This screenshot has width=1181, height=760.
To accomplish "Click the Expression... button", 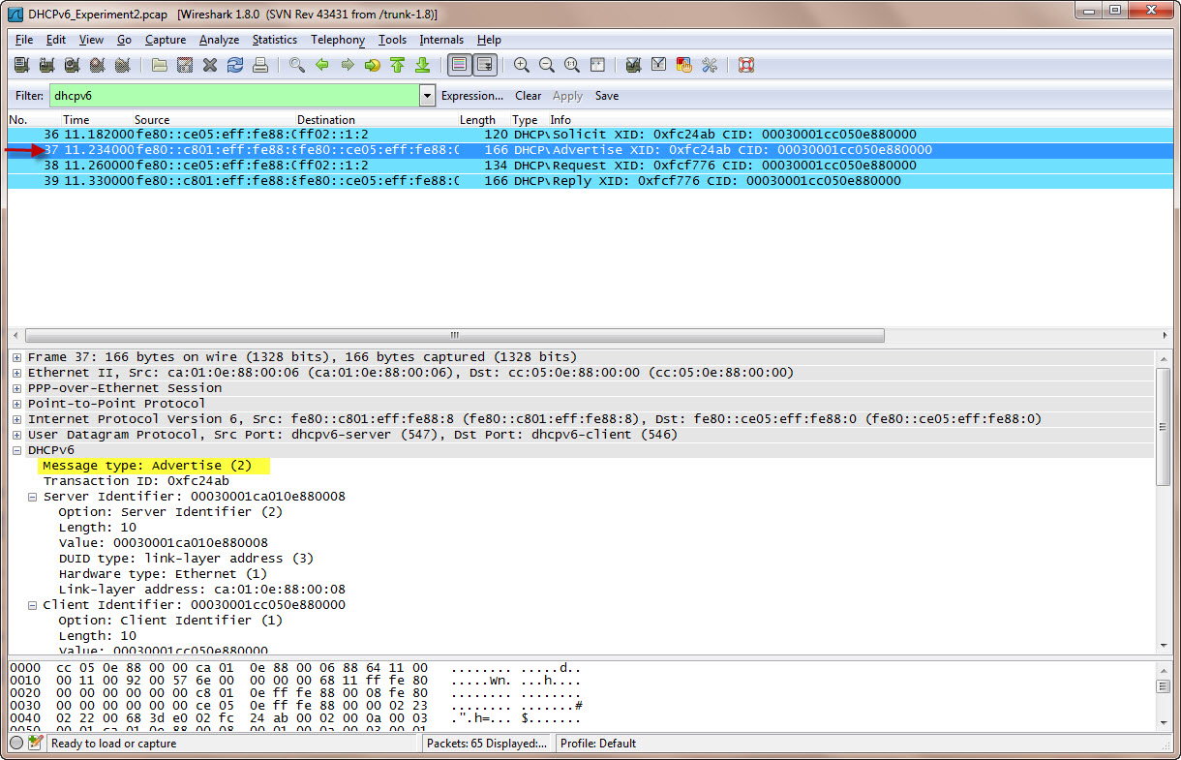I will click(471, 96).
